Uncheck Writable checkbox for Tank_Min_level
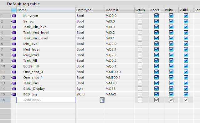Viewport: 200px width, 123px height. click(171, 27)
